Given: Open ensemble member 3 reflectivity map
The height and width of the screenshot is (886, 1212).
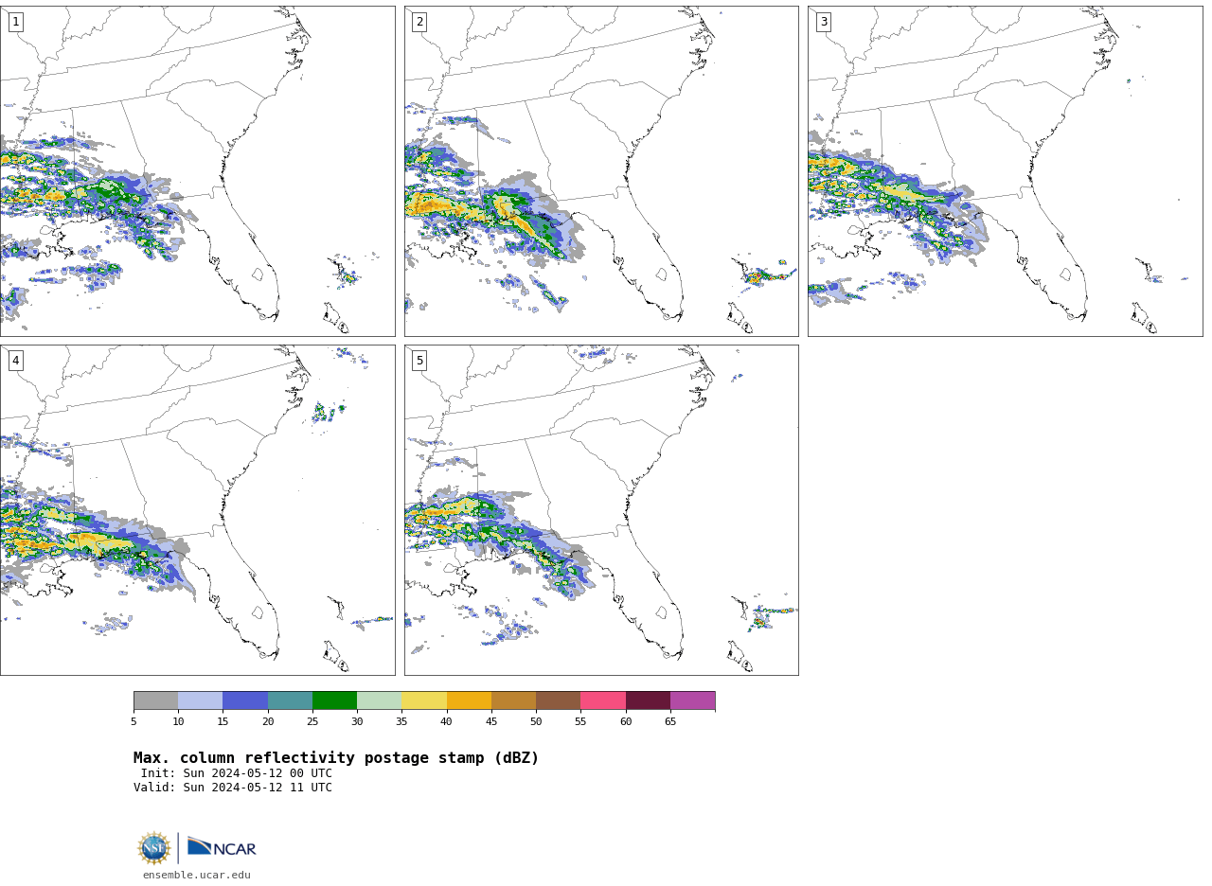Looking at the screenshot, I should (x=1005, y=171).
